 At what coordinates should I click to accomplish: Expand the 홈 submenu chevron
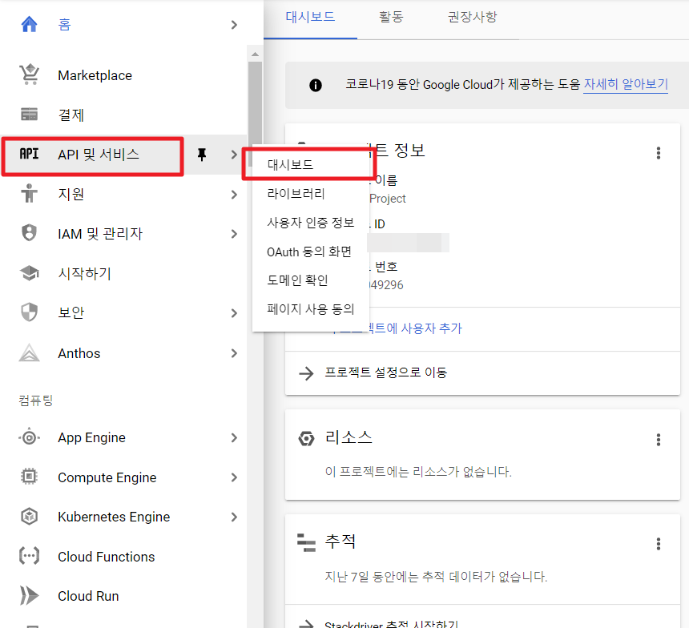(x=234, y=25)
